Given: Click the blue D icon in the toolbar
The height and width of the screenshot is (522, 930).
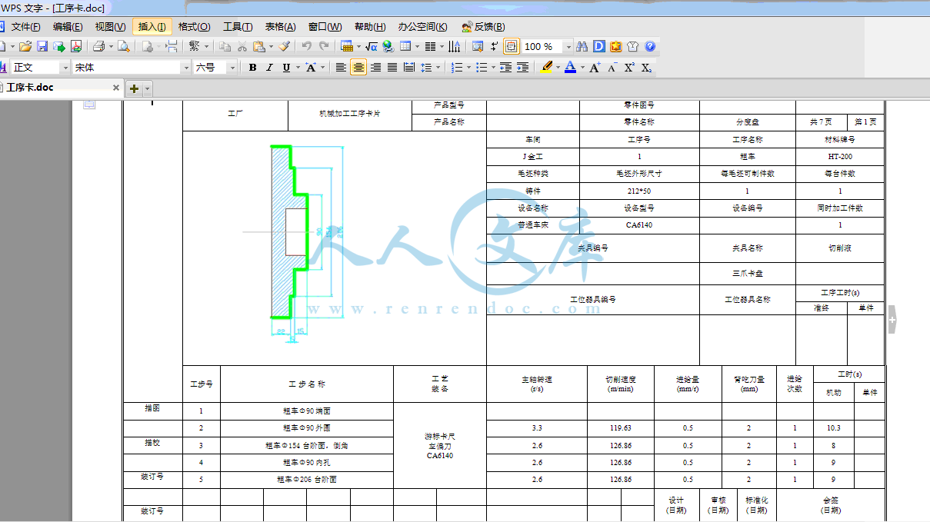Looking at the screenshot, I should [598, 46].
